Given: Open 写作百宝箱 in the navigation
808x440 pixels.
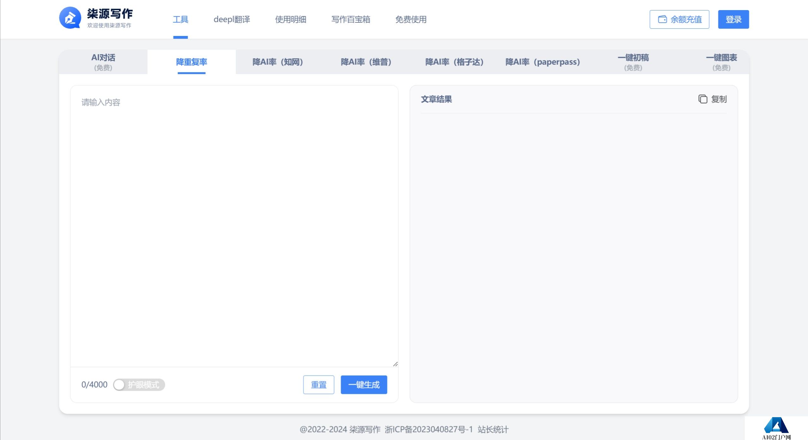Looking at the screenshot, I should 351,19.
